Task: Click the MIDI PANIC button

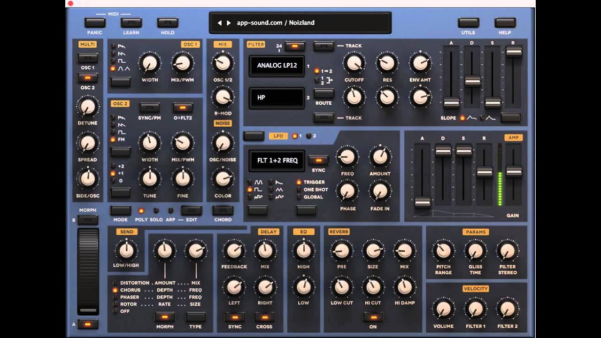Action: pyautogui.click(x=95, y=23)
